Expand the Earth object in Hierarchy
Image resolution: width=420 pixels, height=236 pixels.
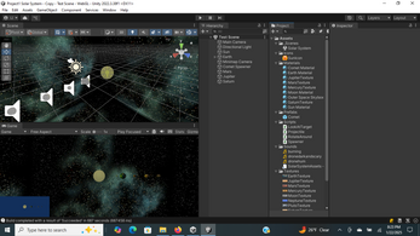click(215, 57)
